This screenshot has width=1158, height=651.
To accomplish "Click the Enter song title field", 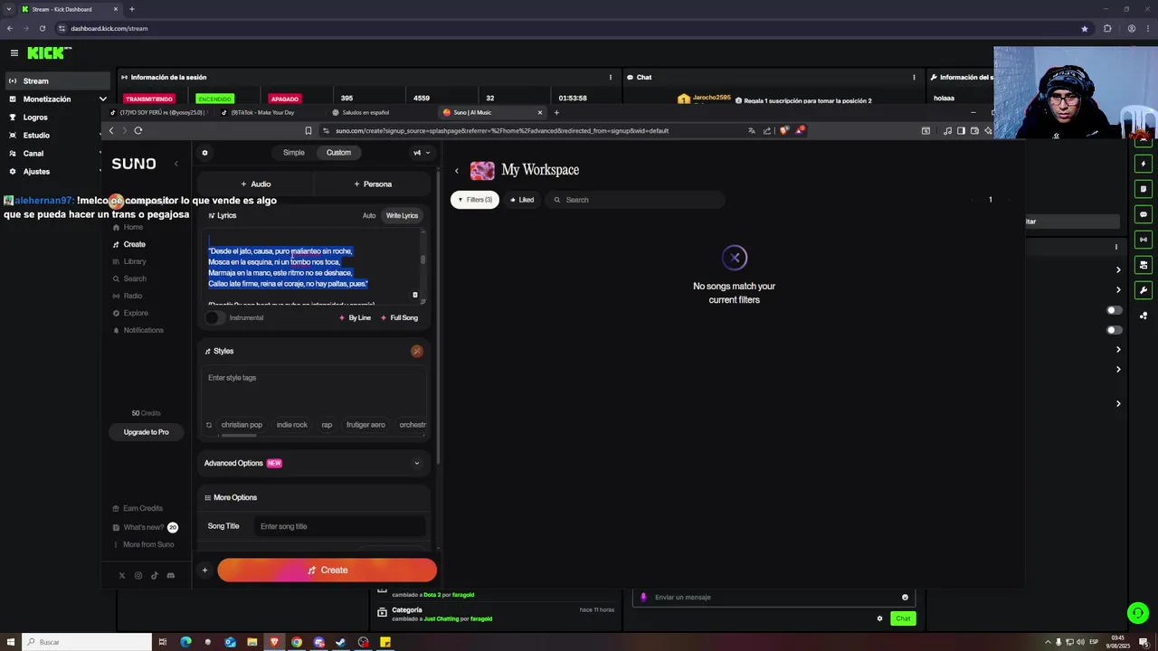I will (340, 526).
